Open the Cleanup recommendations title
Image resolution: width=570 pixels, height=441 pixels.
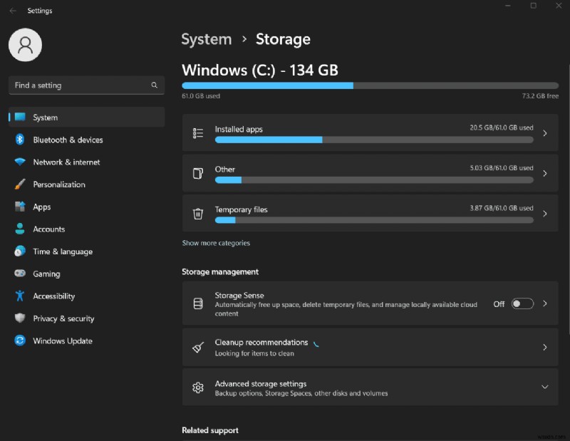[x=261, y=342]
